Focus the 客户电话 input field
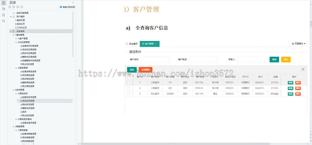This screenshot has height=145, width=312. click(203, 60)
